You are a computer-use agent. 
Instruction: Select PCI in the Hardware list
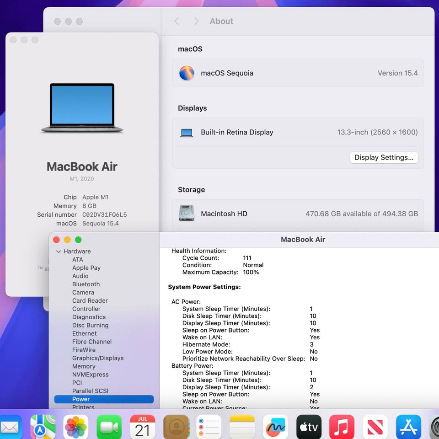[x=77, y=383]
